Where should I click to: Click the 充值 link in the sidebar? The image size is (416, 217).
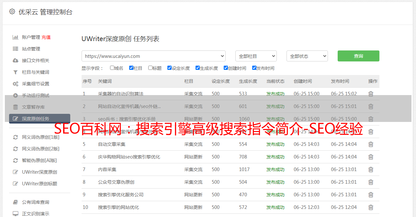pos(46,37)
